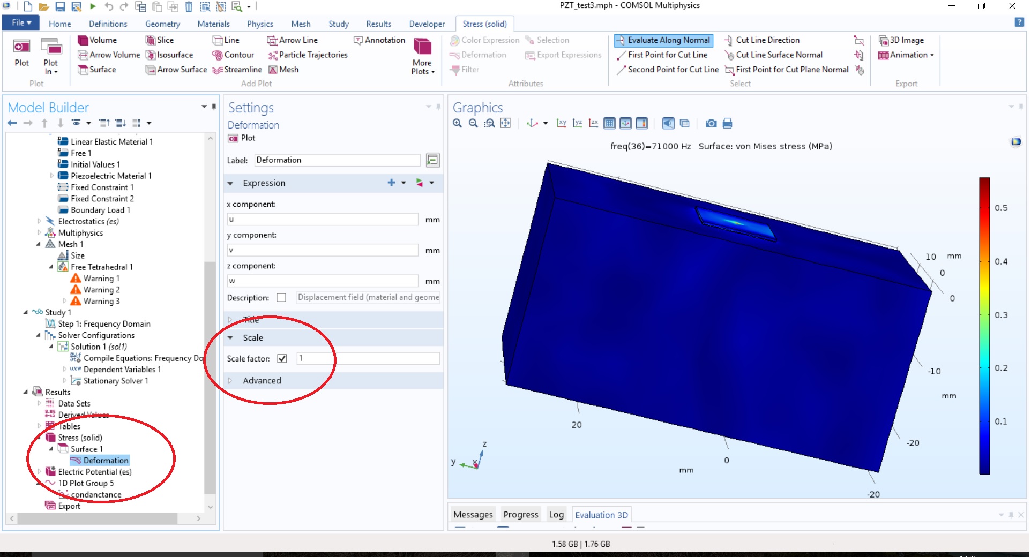Expand the Advanced section
The width and height of the screenshot is (1031, 557).
[x=262, y=381]
